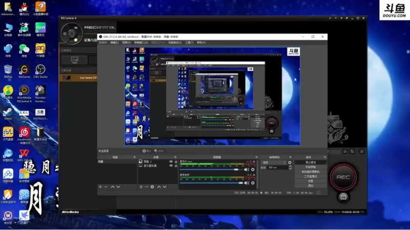Open the audio mixer icon in RECentral
The image size is (410, 230).
(352, 151)
